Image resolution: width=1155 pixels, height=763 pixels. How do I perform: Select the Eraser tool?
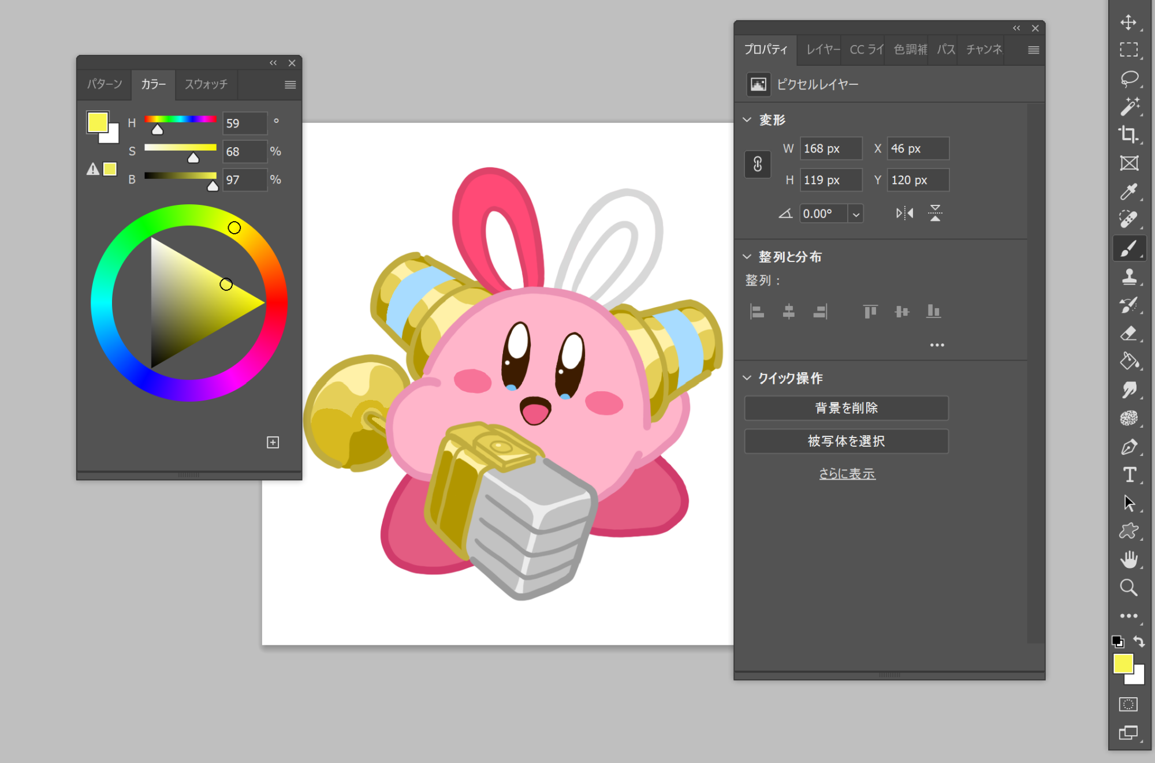pyautogui.click(x=1128, y=334)
